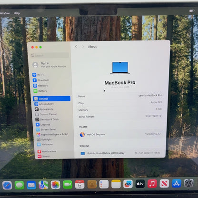Screen dimensions: 198x198
Task: Open Bluetooth settings pane
Action: pyautogui.click(x=41, y=80)
